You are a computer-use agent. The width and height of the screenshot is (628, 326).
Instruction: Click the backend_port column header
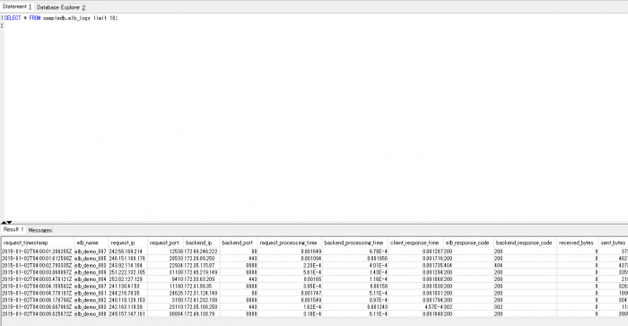click(239, 243)
